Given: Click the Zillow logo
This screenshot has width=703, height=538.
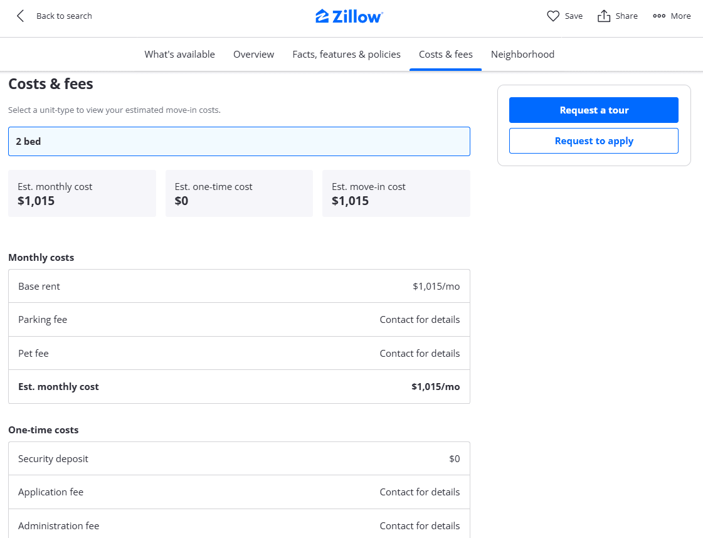Looking at the screenshot, I should (x=349, y=16).
